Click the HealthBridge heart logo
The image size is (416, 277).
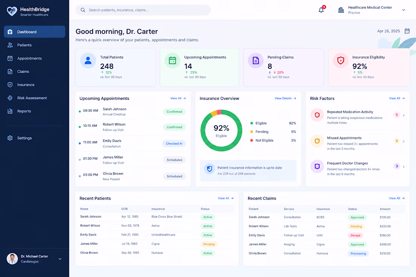(x=12, y=11)
